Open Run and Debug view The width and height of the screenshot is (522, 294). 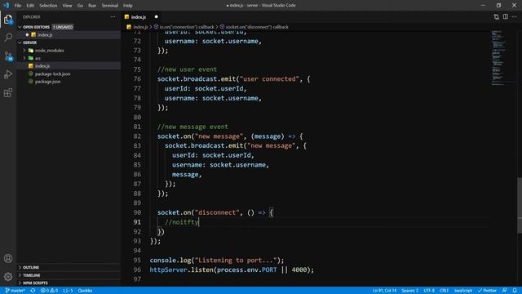[8, 74]
